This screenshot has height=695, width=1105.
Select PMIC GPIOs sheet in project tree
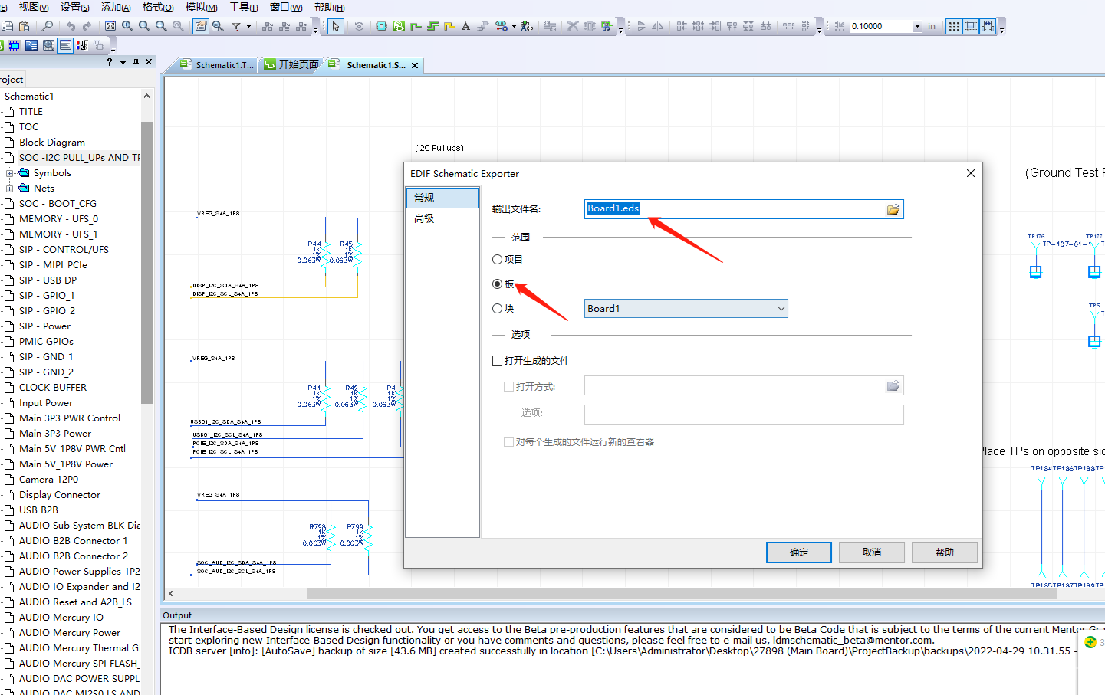pyautogui.click(x=46, y=342)
